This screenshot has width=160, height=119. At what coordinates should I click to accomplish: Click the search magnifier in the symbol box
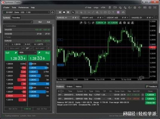[32, 22]
